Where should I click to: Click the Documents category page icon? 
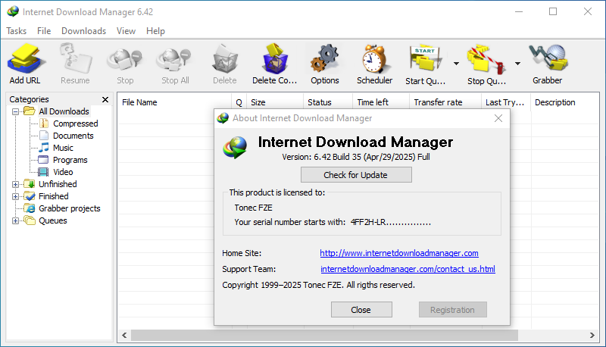pos(44,136)
